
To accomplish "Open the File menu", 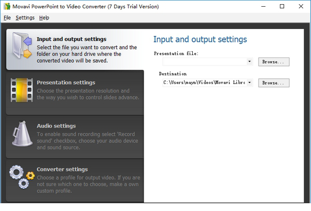I will click(7, 18).
